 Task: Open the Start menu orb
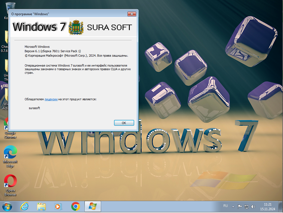tap(7, 206)
